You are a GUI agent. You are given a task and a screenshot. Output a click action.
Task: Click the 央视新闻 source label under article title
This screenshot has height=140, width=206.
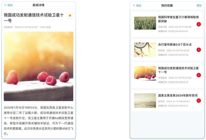point(8,27)
